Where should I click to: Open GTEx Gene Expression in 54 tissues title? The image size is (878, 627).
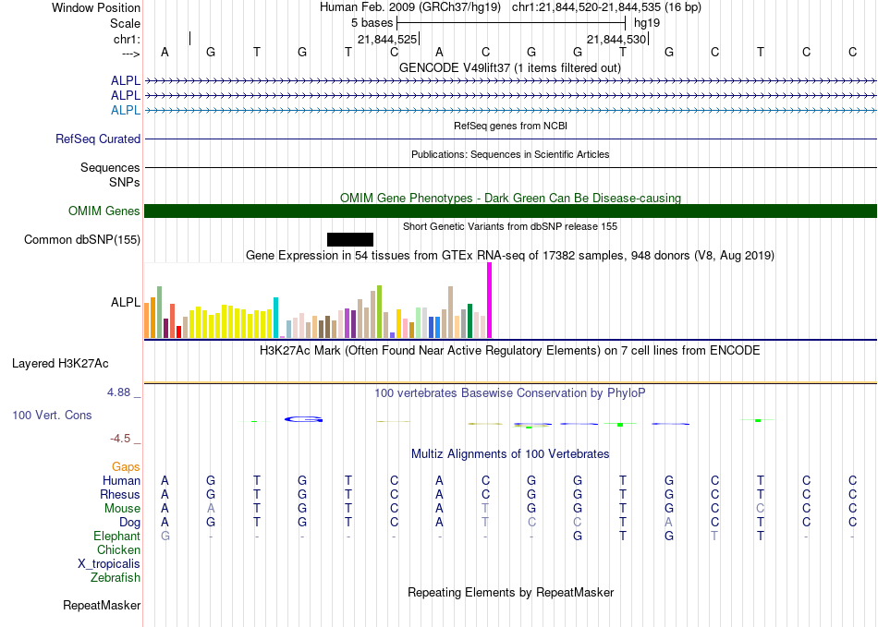click(510, 256)
